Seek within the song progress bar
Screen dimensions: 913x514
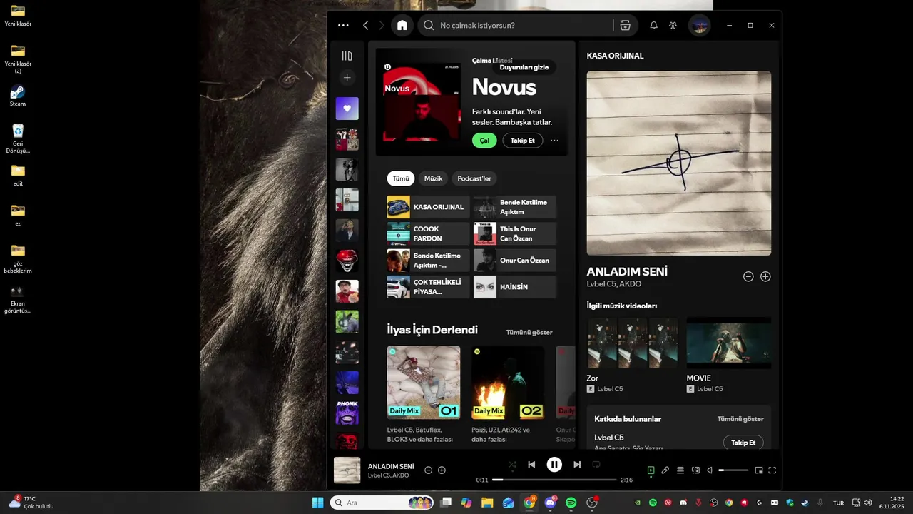click(554, 480)
